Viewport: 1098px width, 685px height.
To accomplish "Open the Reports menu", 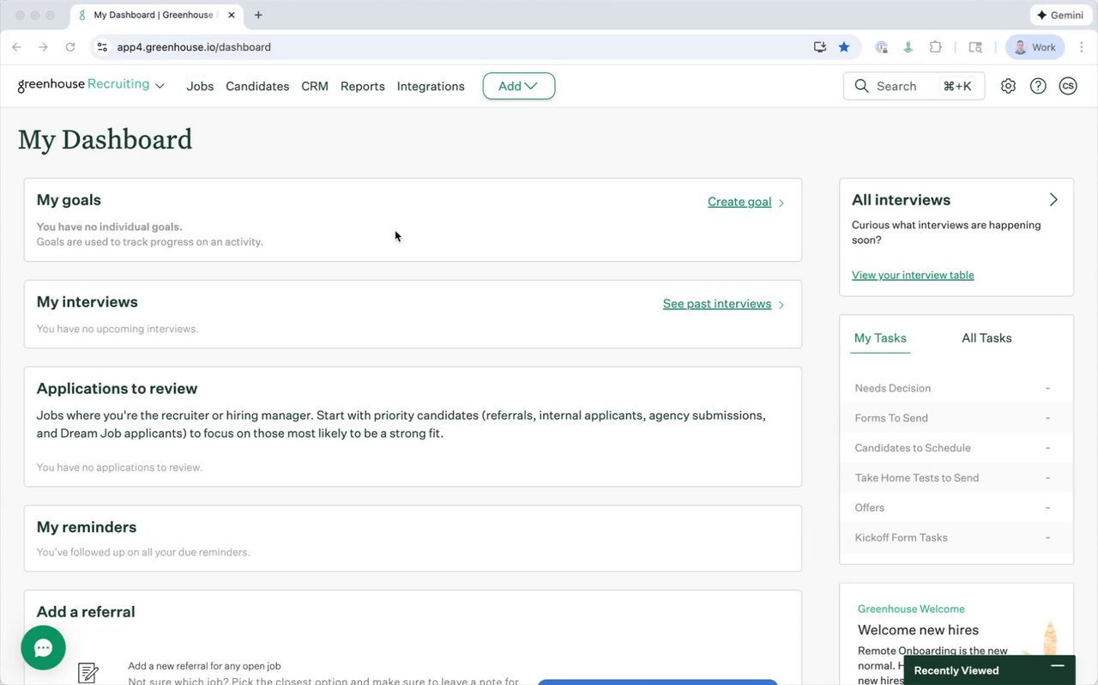I will tap(363, 86).
